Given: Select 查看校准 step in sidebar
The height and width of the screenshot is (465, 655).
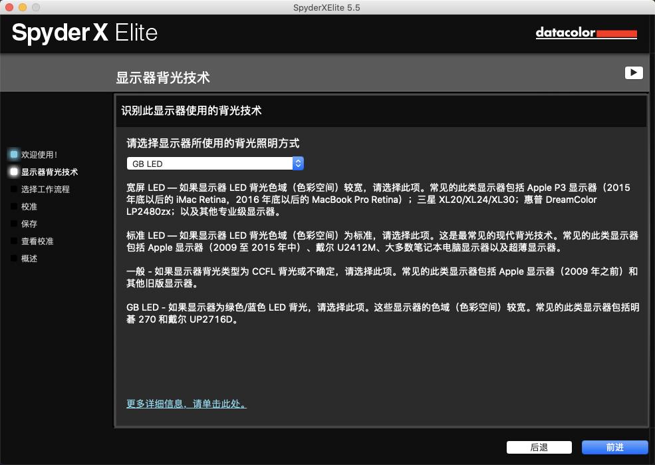Looking at the screenshot, I should pyautogui.click(x=37, y=241).
